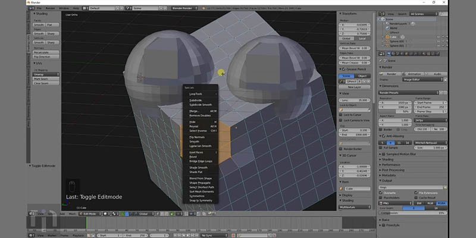Open the PNG file format dropdown
Screen dimensions: 476x238
pyautogui.click(x=395, y=203)
